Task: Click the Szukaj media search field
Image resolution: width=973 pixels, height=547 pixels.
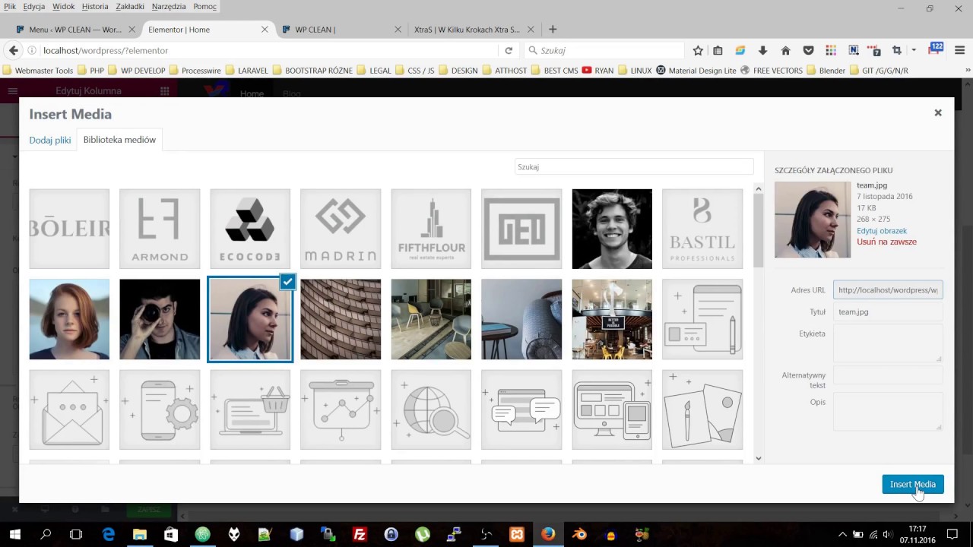Action: (x=634, y=166)
